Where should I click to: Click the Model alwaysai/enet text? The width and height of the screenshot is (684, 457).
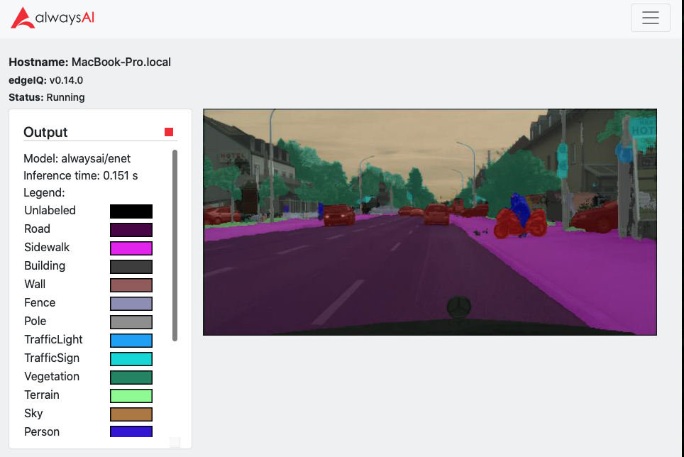coord(77,158)
